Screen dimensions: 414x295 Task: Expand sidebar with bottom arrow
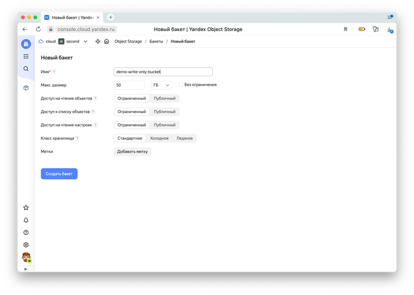click(26, 269)
